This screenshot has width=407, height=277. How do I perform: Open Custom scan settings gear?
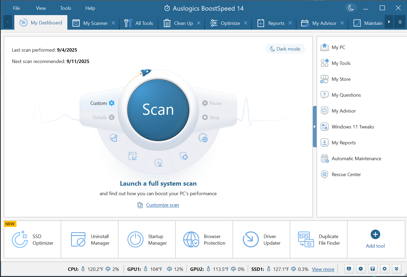[112, 103]
